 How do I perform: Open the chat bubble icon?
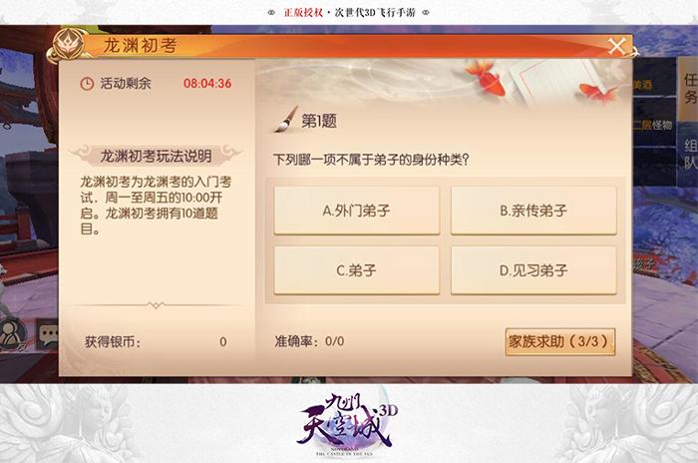pos(48,333)
